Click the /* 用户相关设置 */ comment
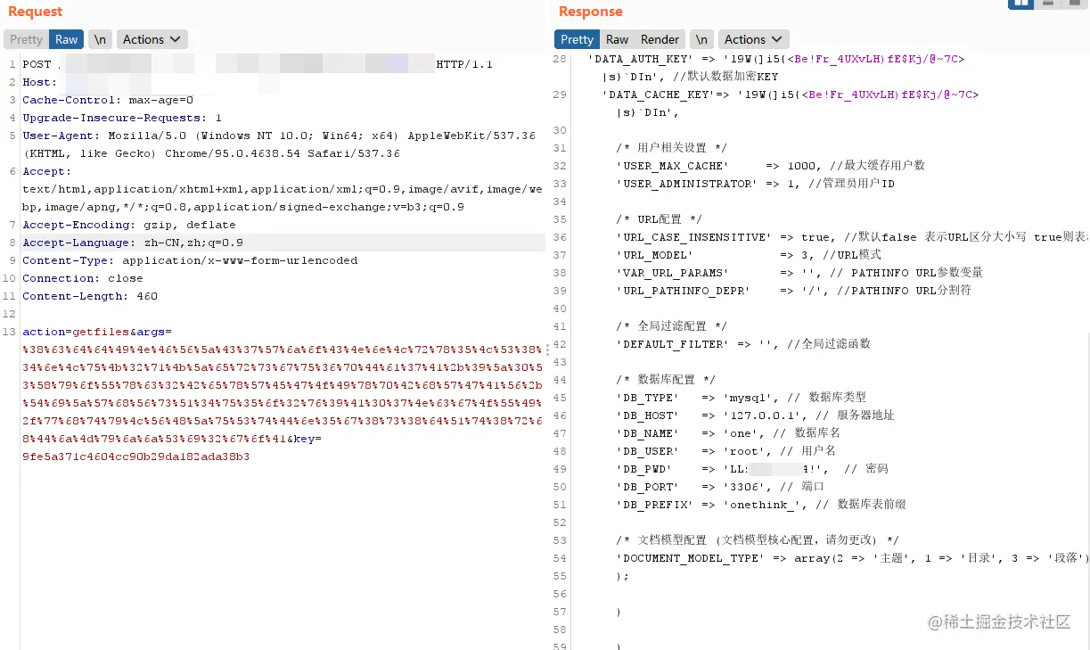The width and height of the screenshot is (1090, 650). (671, 148)
